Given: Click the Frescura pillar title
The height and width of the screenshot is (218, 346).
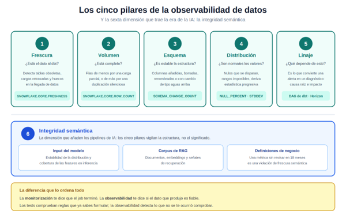Looking at the screenshot, I should tap(42, 55).
